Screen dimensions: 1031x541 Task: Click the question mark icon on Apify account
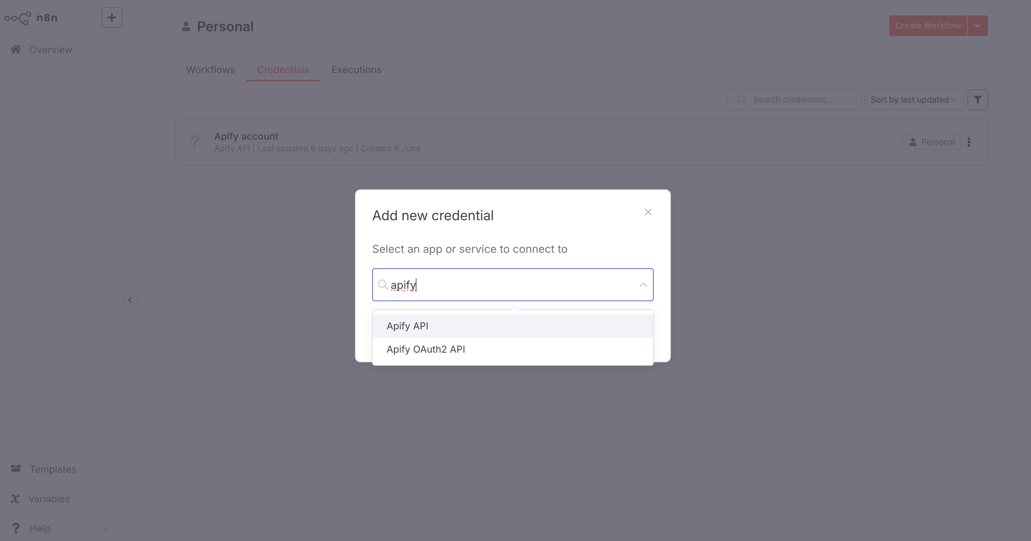point(195,142)
